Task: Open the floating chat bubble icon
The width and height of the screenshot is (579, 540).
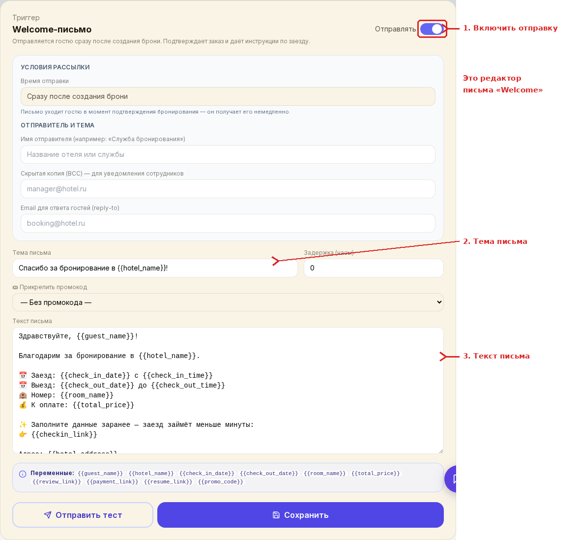Action: click(451, 479)
